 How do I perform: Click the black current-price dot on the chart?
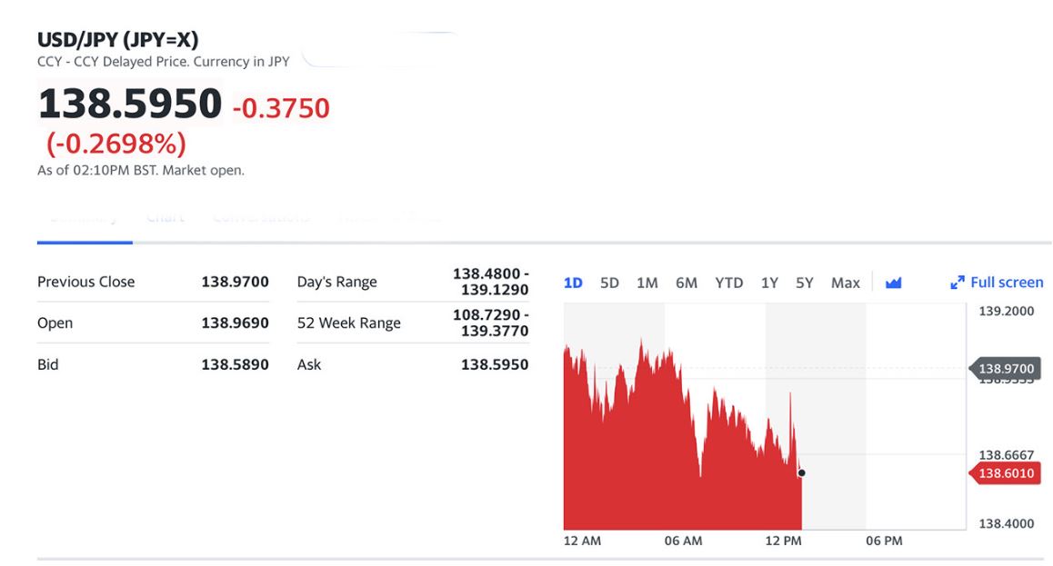tap(801, 472)
